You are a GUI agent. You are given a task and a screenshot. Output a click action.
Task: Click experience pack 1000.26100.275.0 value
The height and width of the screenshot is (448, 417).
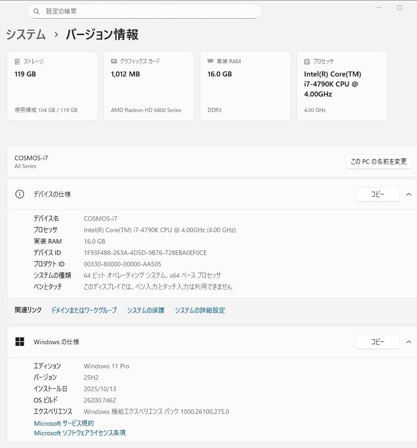click(x=157, y=412)
